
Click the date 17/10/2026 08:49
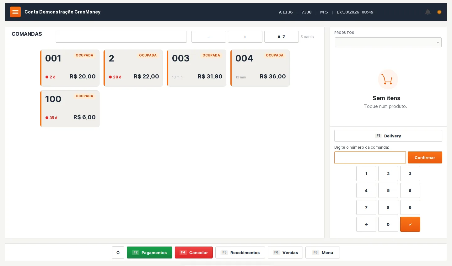point(355,12)
